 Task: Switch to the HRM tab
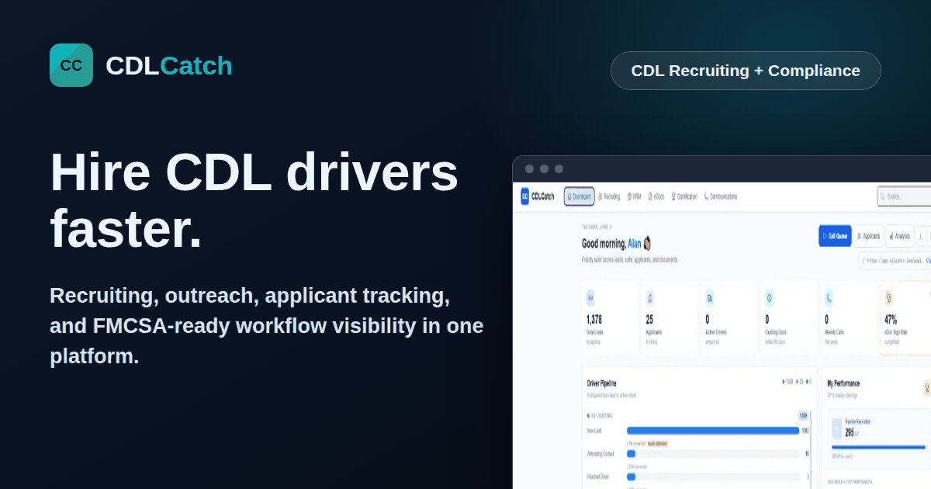[x=633, y=196]
